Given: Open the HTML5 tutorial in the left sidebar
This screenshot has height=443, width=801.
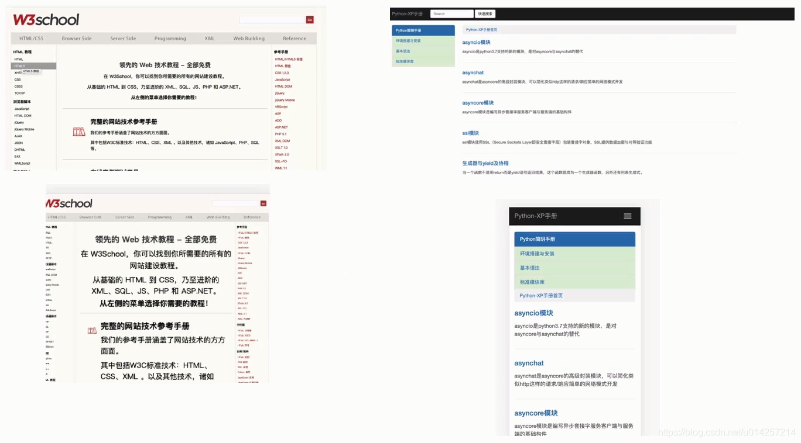Looking at the screenshot, I should 20,66.
